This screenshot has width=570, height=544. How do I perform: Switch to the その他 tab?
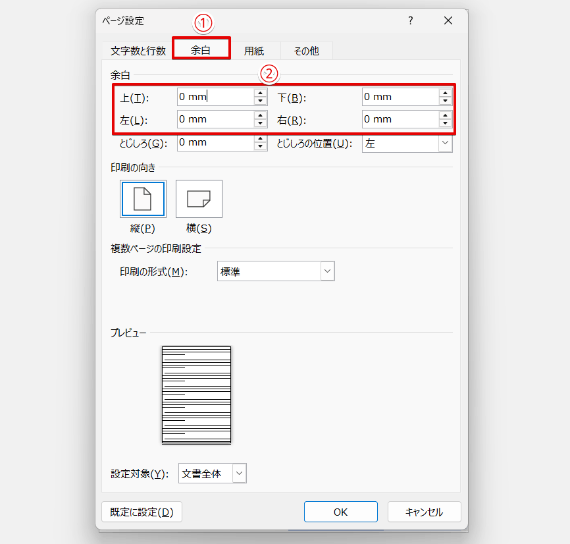pyautogui.click(x=305, y=49)
